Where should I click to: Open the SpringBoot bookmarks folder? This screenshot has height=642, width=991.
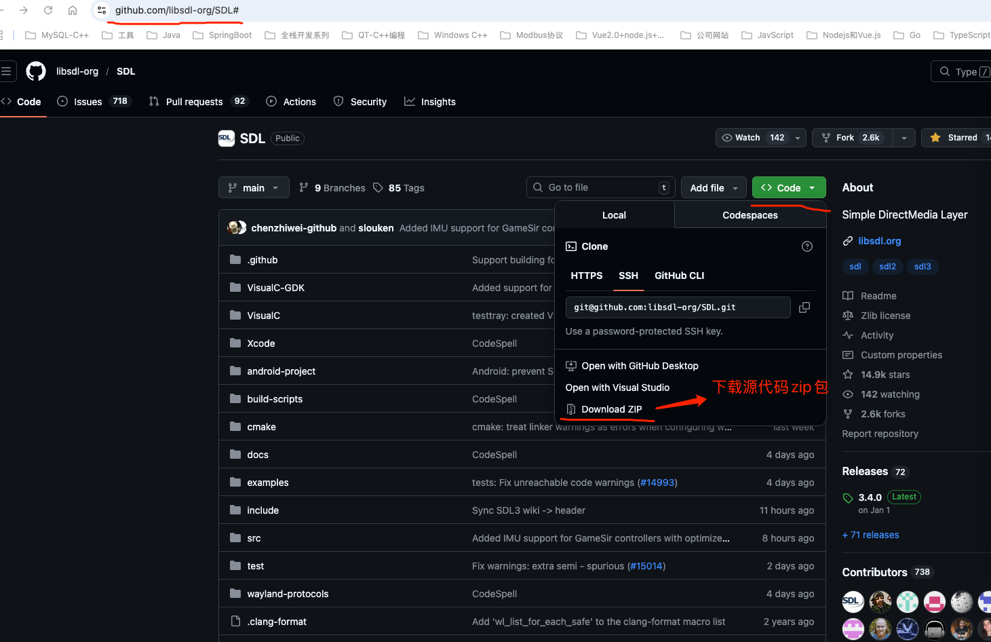click(222, 35)
